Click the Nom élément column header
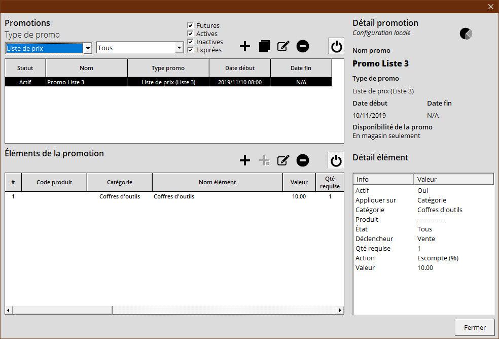Screen dimensions: 499x339 (218, 182)
